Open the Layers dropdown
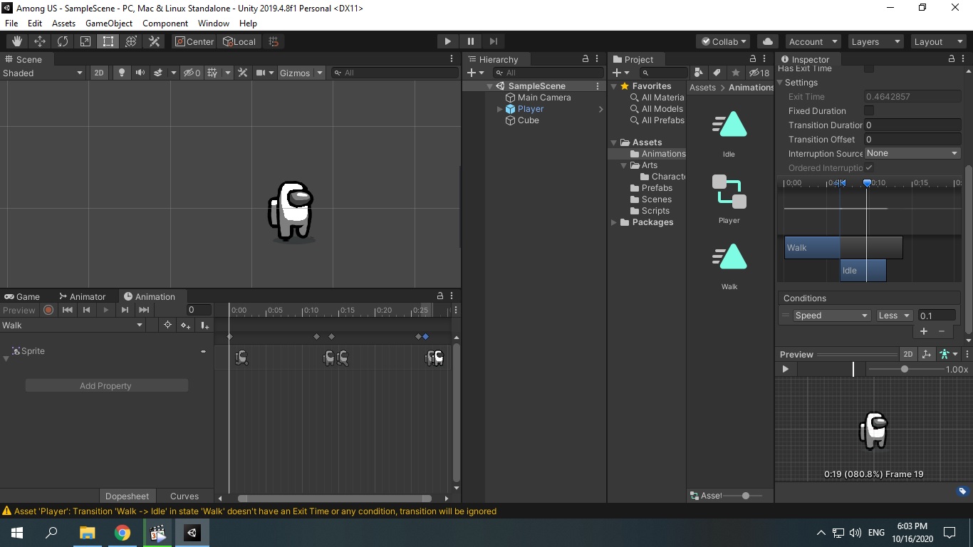 coord(875,41)
